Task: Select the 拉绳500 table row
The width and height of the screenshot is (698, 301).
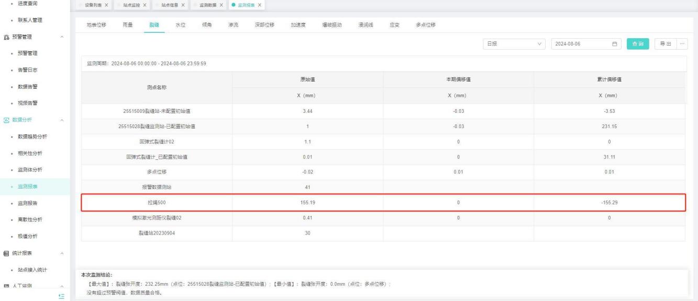Action: [383, 202]
